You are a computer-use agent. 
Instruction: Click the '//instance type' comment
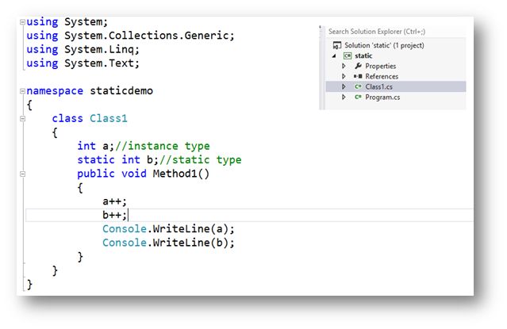click(x=163, y=146)
